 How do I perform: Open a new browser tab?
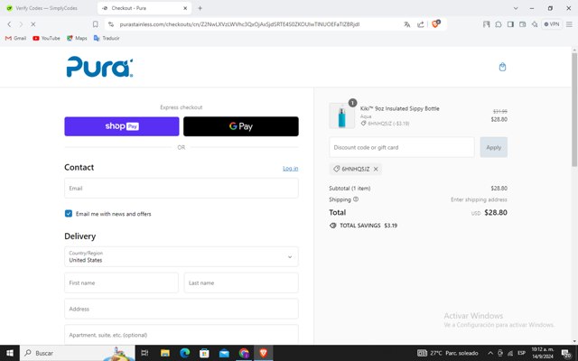click(200, 8)
